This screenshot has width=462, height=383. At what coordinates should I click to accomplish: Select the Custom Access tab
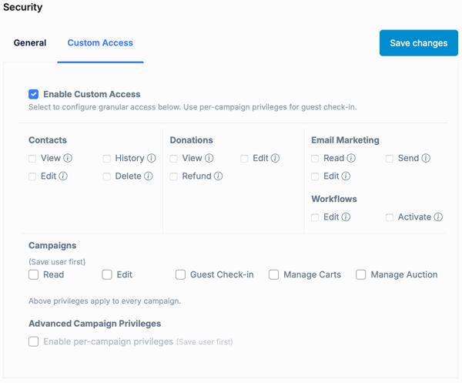(100, 43)
